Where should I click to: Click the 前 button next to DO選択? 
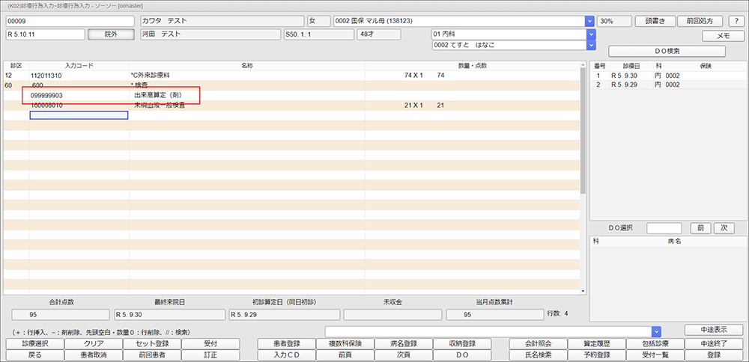click(x=698, y=228)
